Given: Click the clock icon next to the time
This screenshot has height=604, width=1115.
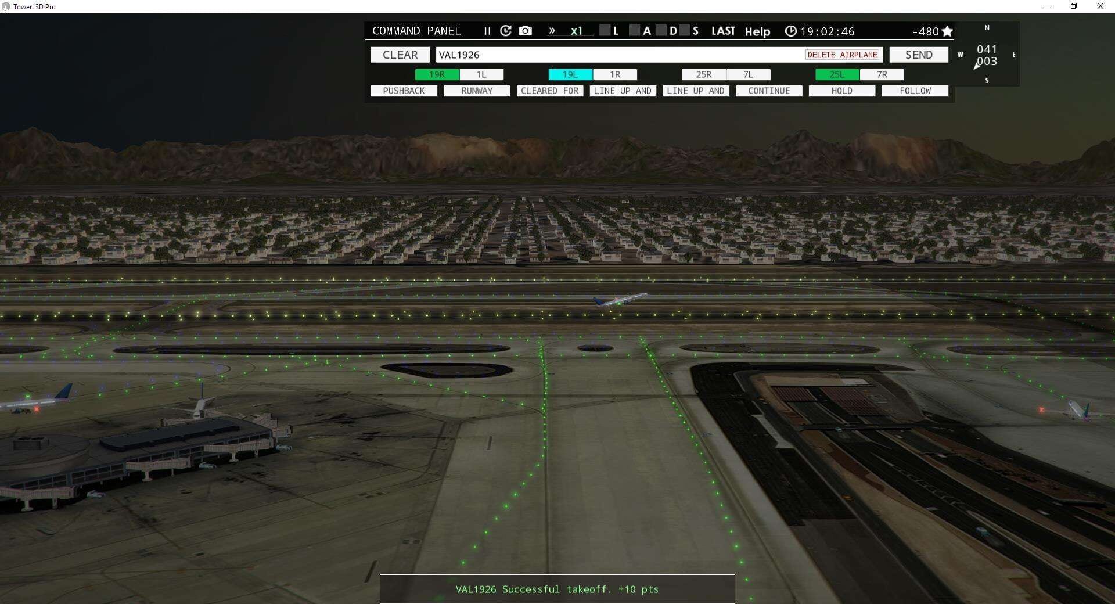Looking at the screenshot, I should coord(791,31).
